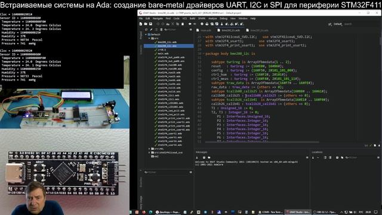The image size is (382, 215).
Task: Click the Copy icon in the toolbar
Action: (177, 24)
